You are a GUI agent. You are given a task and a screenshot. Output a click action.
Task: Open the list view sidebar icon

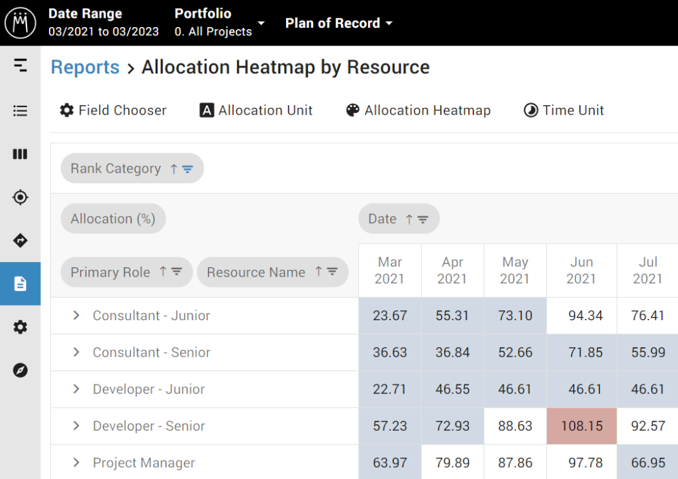[x=21, y=110]
